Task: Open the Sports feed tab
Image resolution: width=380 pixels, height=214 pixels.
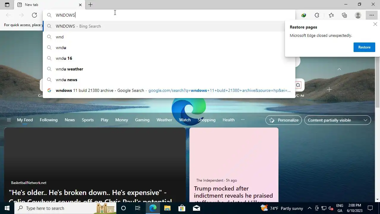Action: (88, 120)
